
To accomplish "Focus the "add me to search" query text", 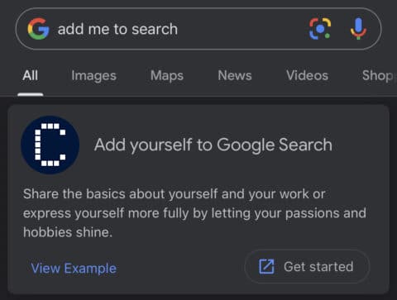I will [x=117, y=29].
